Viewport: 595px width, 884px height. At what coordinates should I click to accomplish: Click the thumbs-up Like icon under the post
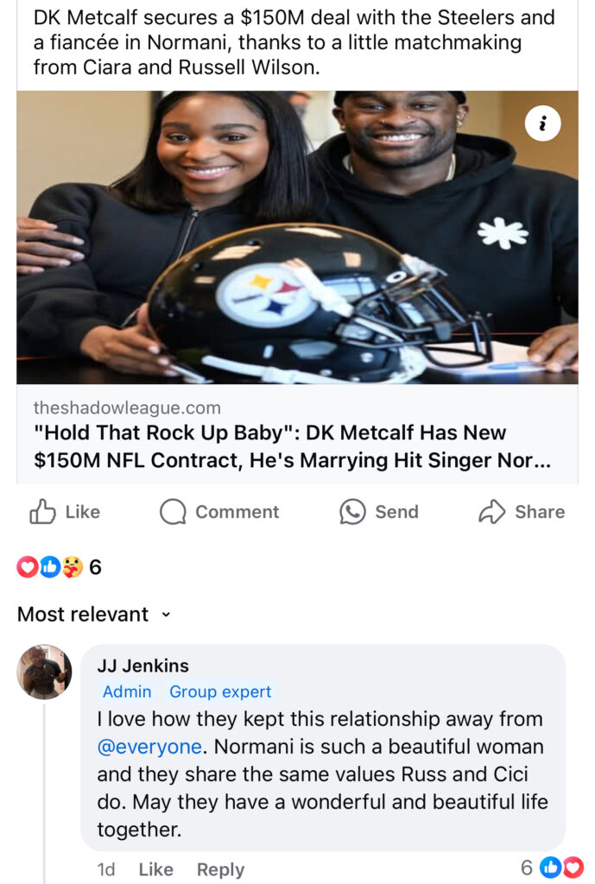(x=42, y=512)
